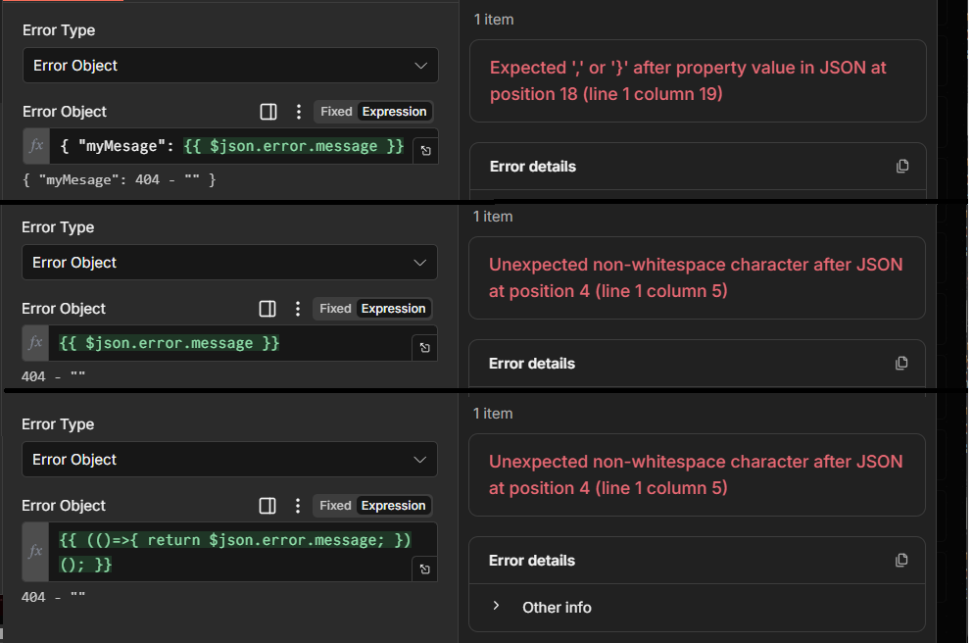
Task: Click the panel layout icon in the middle Error Object row
Action: [x=267, y=309]
